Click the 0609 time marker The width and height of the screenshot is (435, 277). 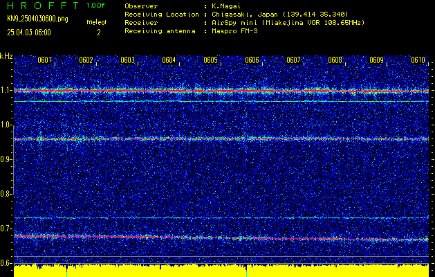pyautogui.click(x=376, y=60)
